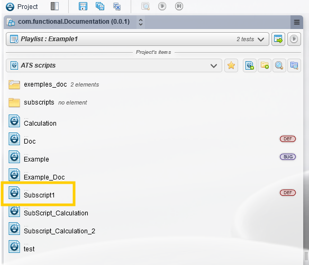
Task: Switch project using up-down arrows selector
Action: point(141,22)
